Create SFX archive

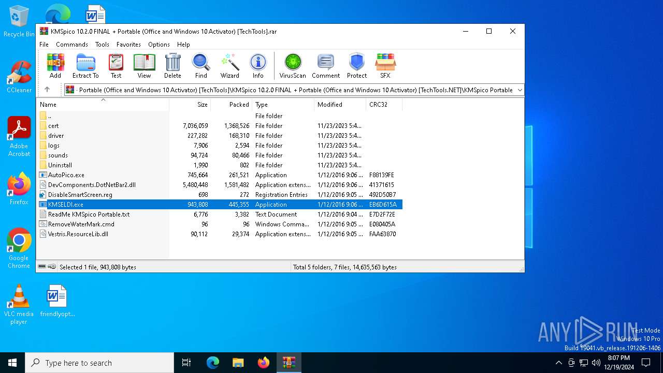[x=385, y=66]
